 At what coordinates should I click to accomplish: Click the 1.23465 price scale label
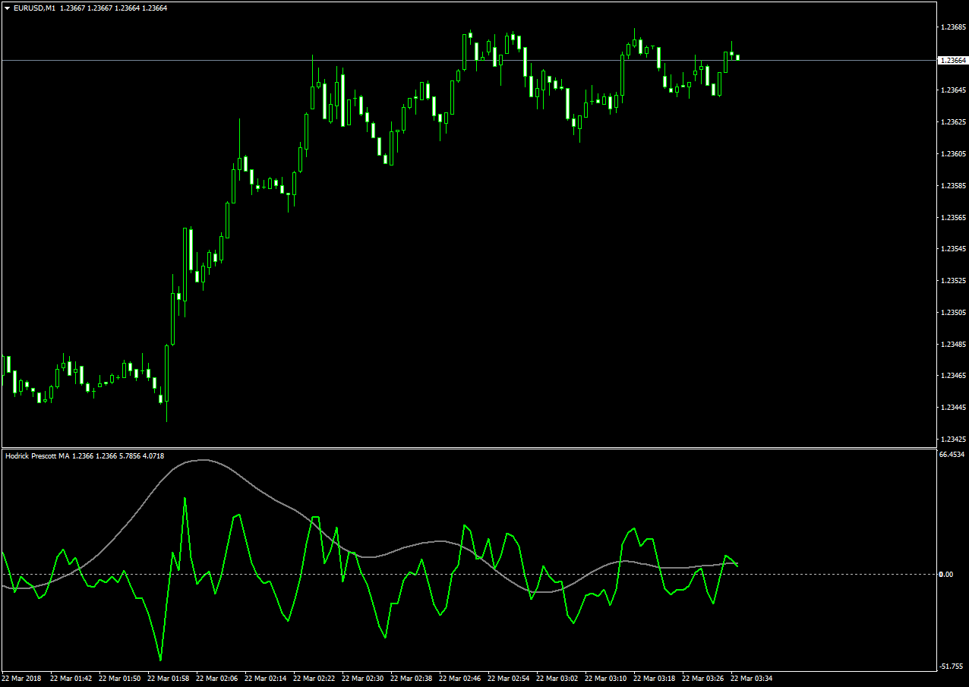[952, 376]
